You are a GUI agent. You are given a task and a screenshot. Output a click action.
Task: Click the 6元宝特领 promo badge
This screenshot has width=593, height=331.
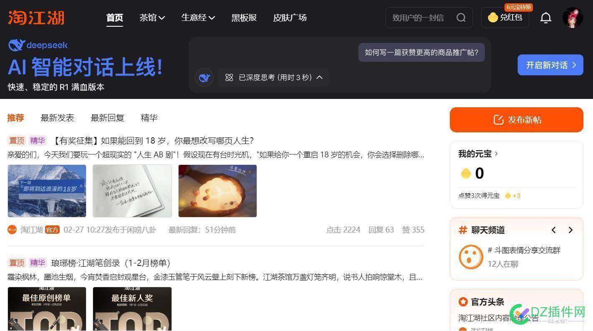[x=519, y=7]
